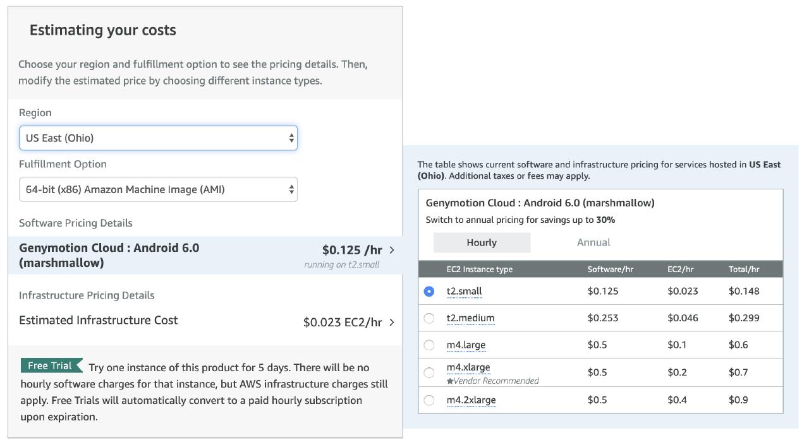Click the $0.299 total for t2.medium
Screen dimensions: 809x445
coord(744,318)
